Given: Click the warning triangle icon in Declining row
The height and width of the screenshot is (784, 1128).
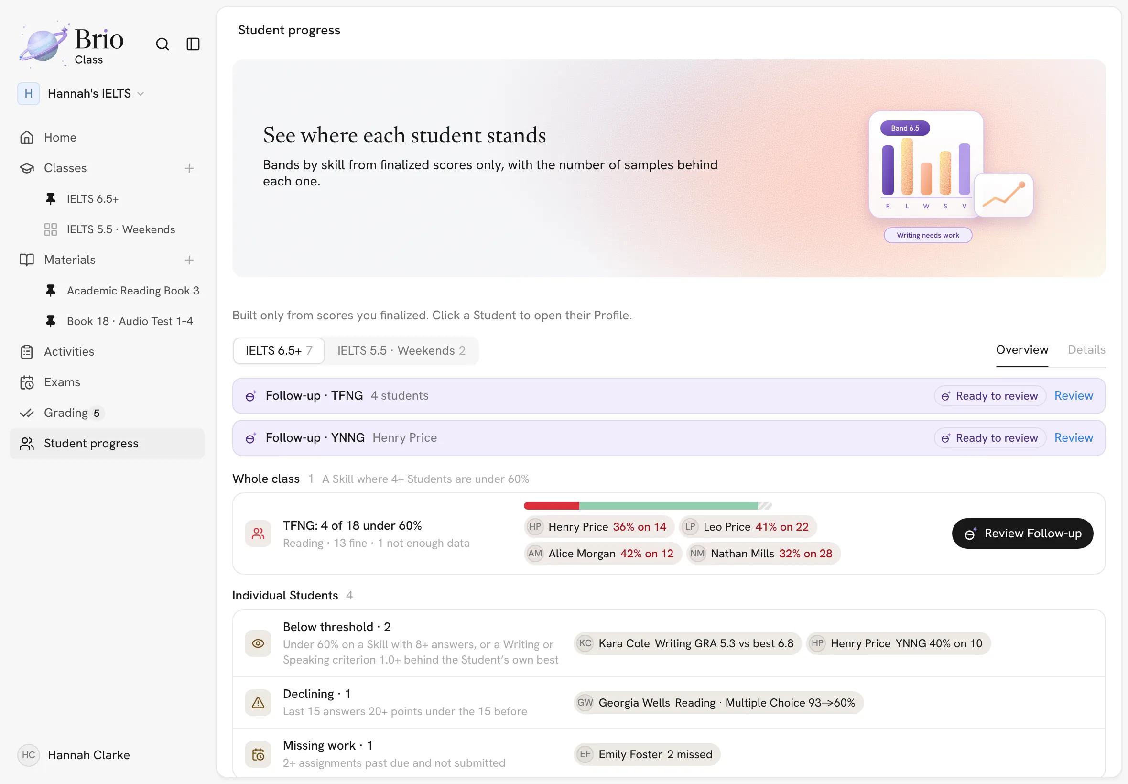Looking at the screenshot, I should [x=258, y=703].
